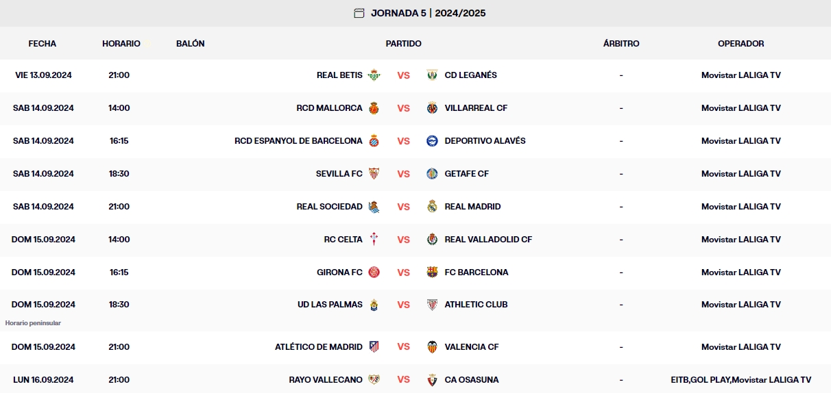
Task: Sort by the Horario column header
Action: click(121, 44)
